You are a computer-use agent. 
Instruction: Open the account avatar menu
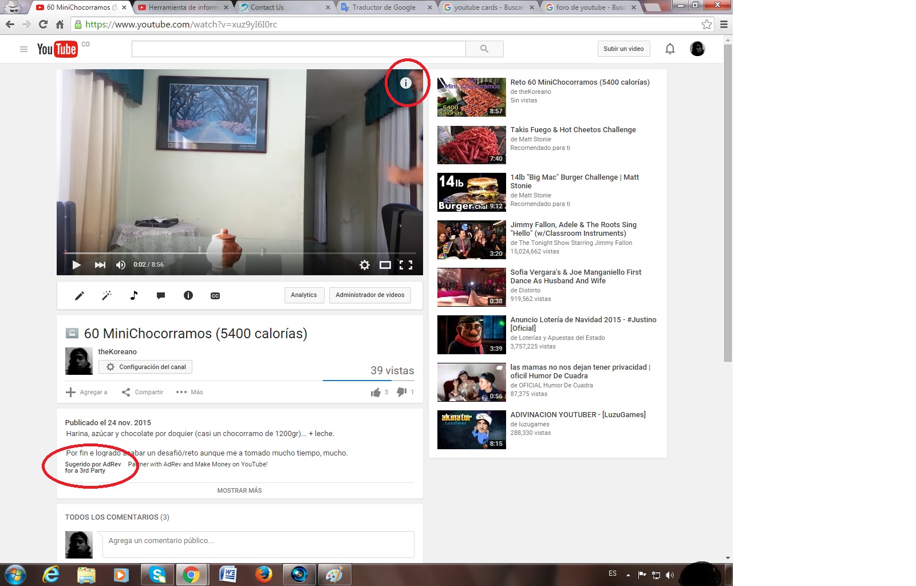tap(697, 49)
